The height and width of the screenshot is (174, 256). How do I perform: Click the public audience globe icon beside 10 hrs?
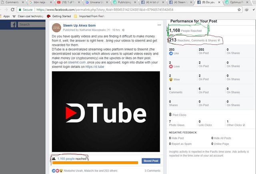124,30
